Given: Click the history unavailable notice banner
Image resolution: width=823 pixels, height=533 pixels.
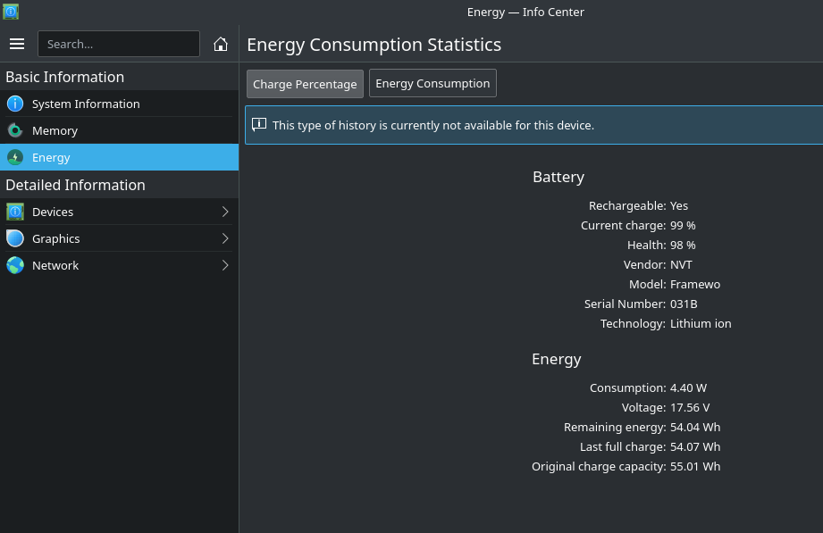Looking at the screenshot, I should (x=533, y=125).
